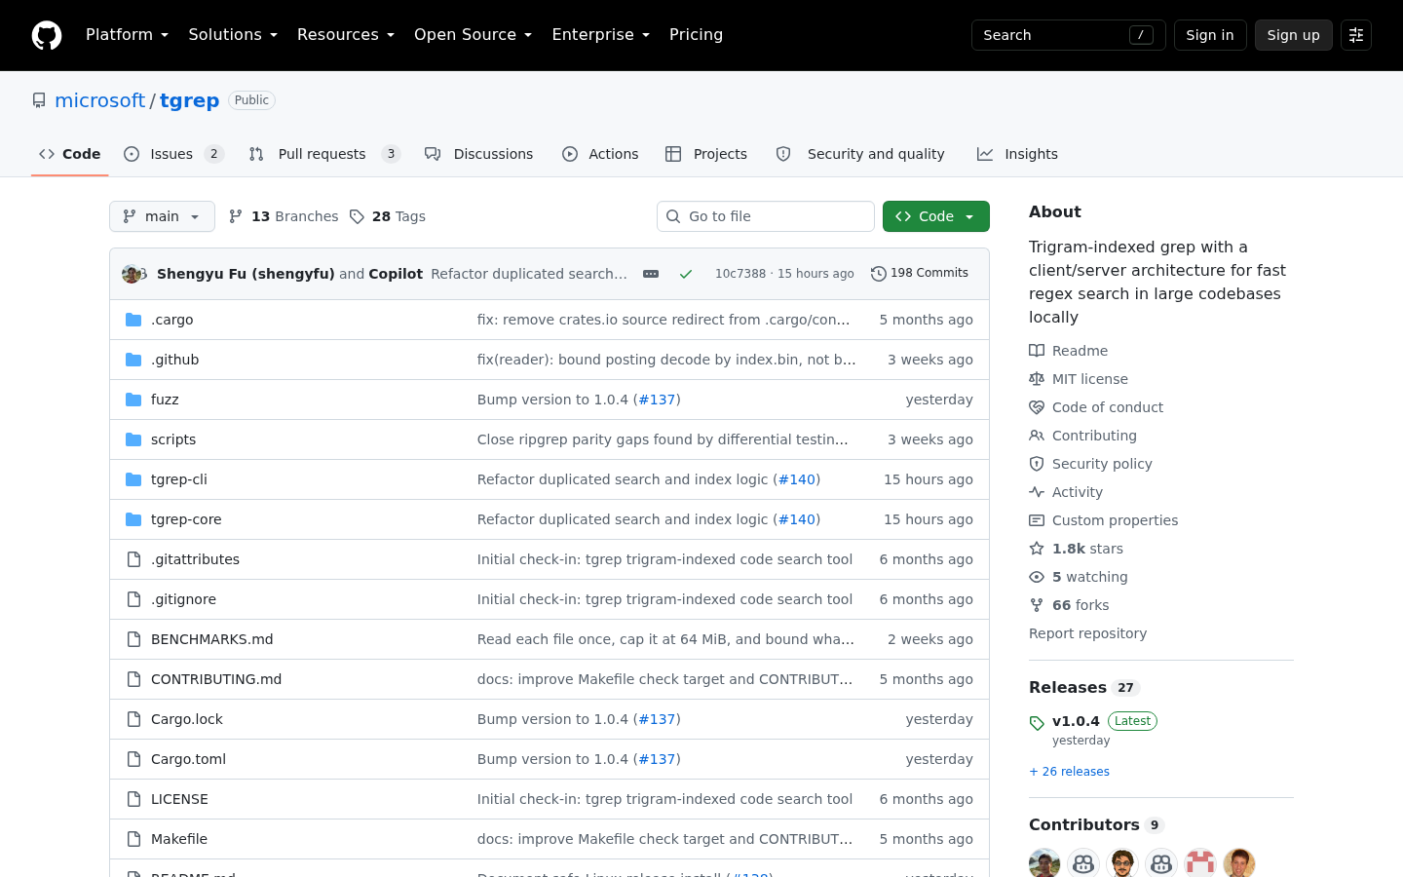Click the Readme book icon
1403x877 pixels.
point(1037,351)
